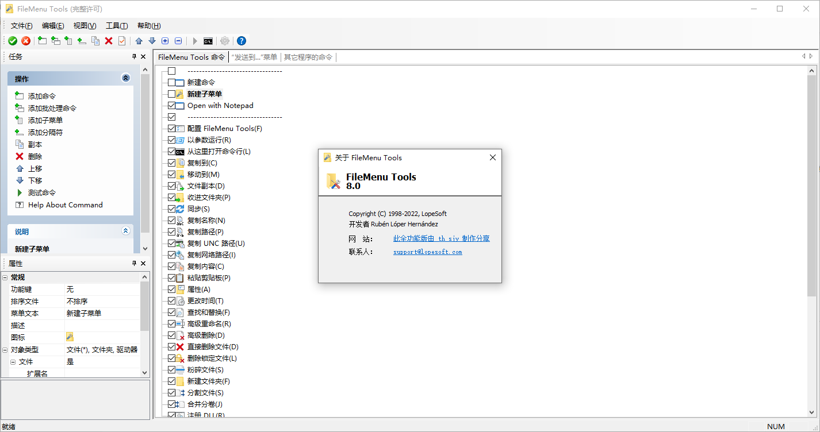The width and height of the screenshot is (820, 432).
Task: Toggle the checkbox for 新建命令
Action: coord(171,83)
